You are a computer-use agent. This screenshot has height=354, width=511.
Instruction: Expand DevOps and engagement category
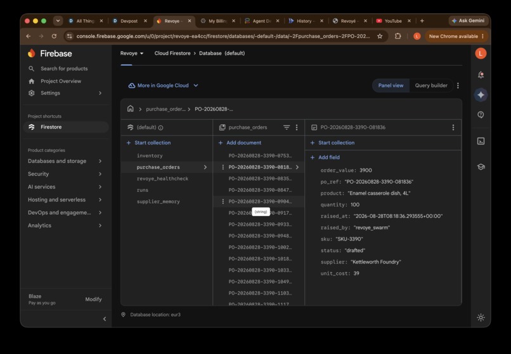[65, 213]
